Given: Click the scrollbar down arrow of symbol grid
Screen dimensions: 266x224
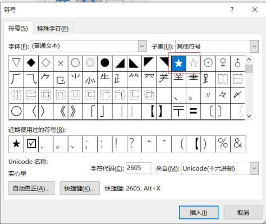Looking at the screenshot, I should (x=249, y=116).
